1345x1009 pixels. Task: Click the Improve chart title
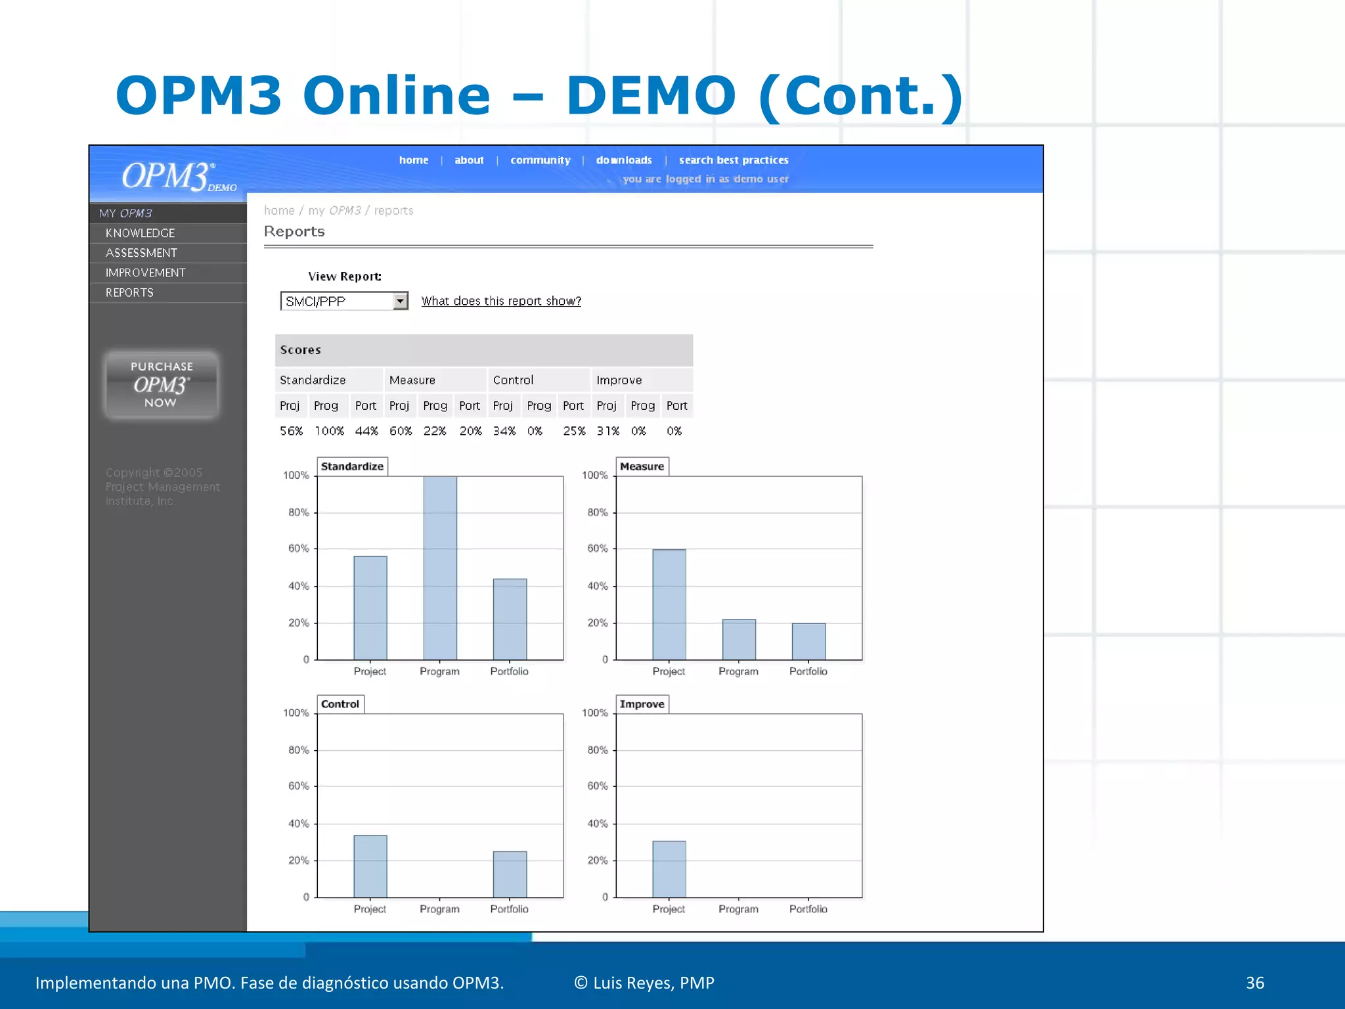click(642, 704)
